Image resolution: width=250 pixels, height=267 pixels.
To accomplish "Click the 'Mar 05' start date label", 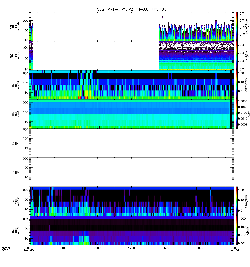I will point(29,250).
